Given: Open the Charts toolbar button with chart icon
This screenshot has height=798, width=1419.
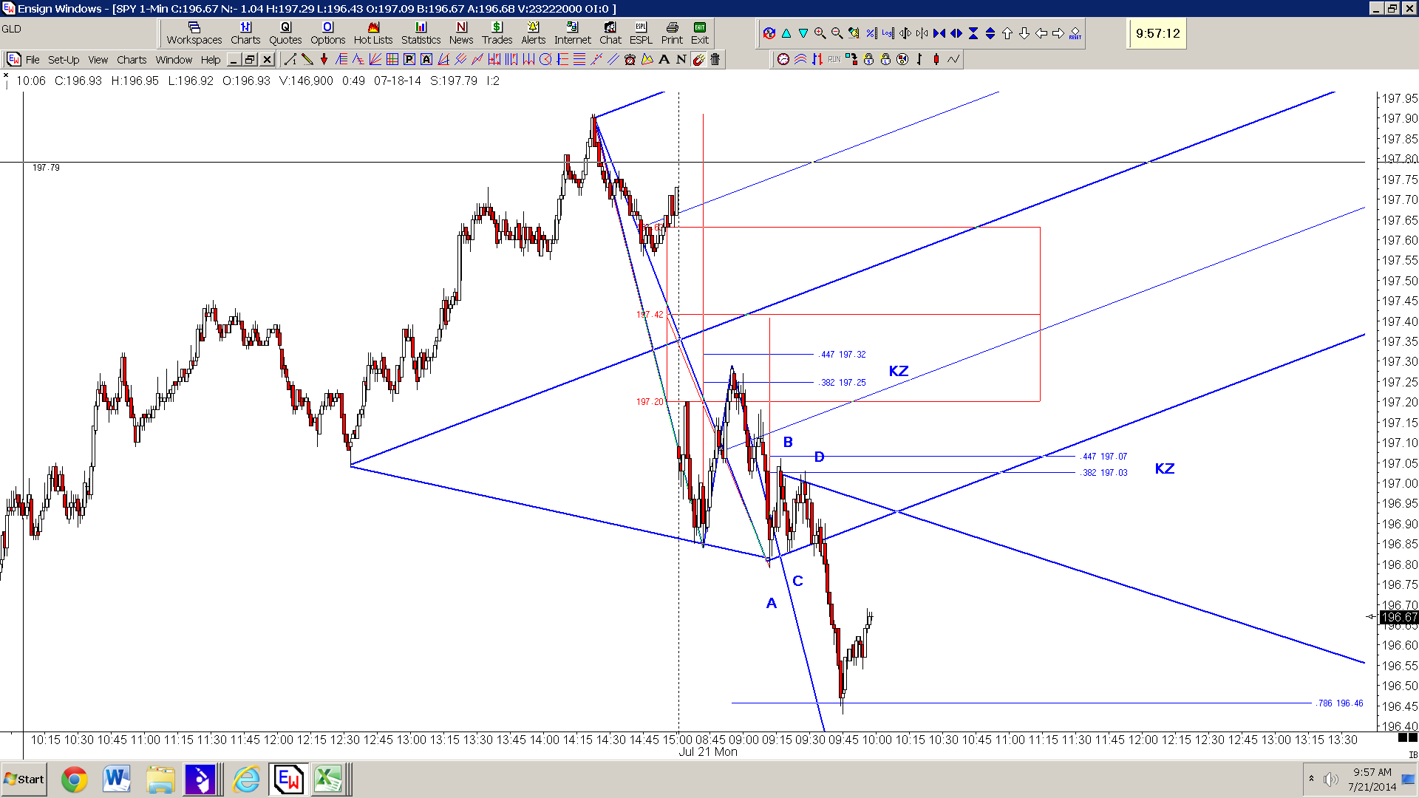Looking at the screenshot, I should [245, 33].
